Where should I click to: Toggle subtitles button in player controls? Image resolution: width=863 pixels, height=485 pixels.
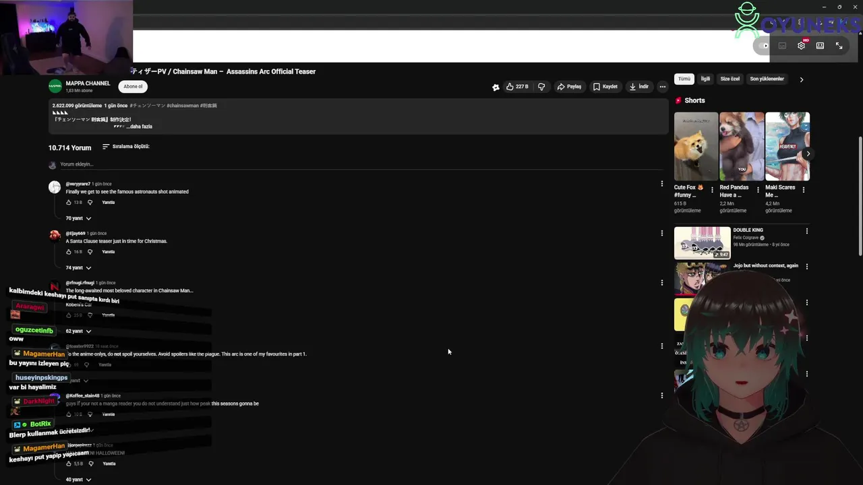tap(782, 46)
